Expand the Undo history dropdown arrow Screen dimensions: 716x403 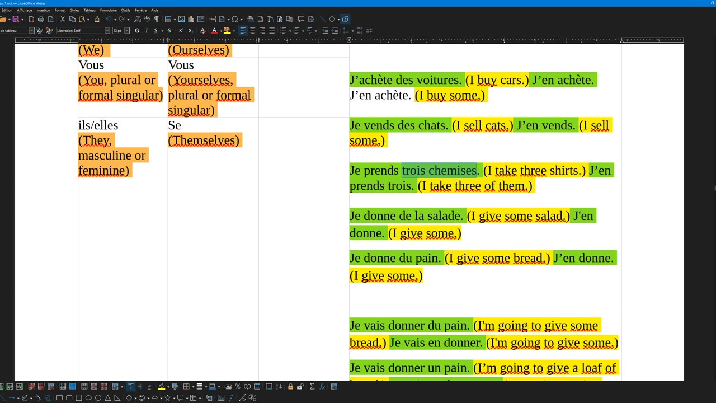tap(115, 19)
